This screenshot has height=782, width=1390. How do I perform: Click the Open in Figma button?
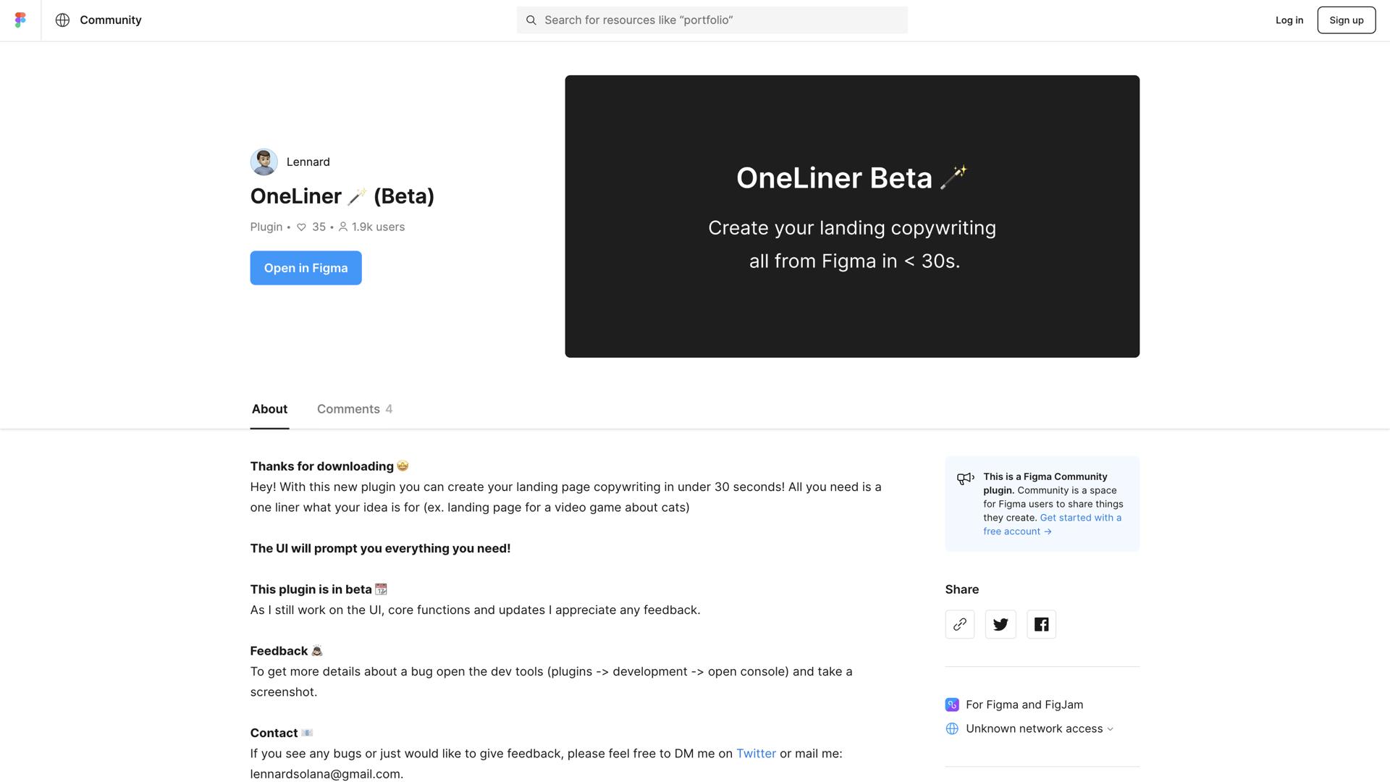point(306,268)
